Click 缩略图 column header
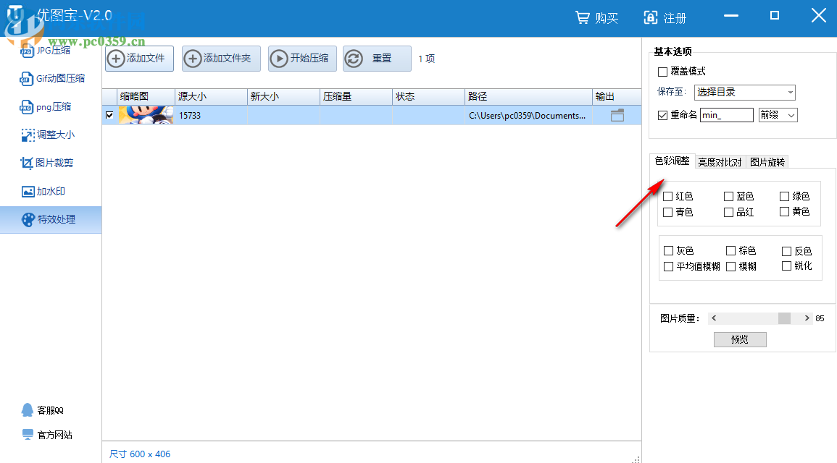This screenshot has height=463, width=837. 146,96
